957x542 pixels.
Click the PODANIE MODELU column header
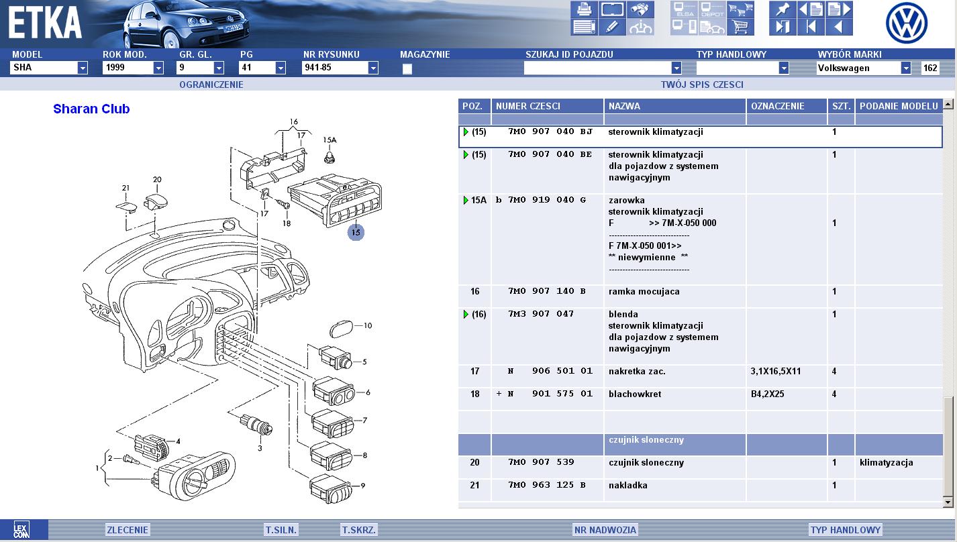899,106
